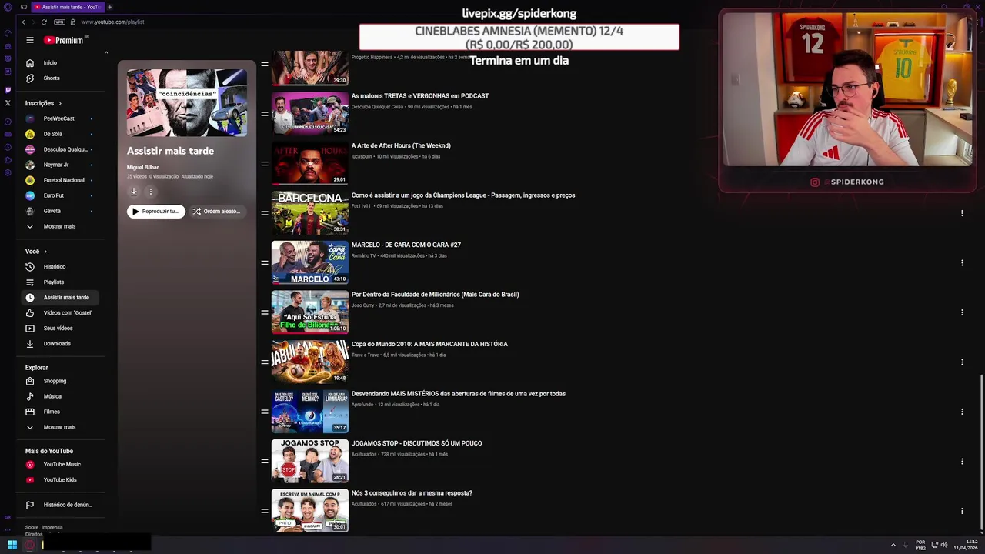Open options menu for Copa do Mundo 2010 video
Screen dimensions: 985x554
click(x=962, y=362)
